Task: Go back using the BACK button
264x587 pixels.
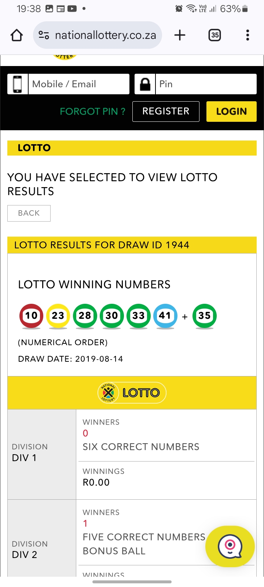Action: (x=29, y=213)
